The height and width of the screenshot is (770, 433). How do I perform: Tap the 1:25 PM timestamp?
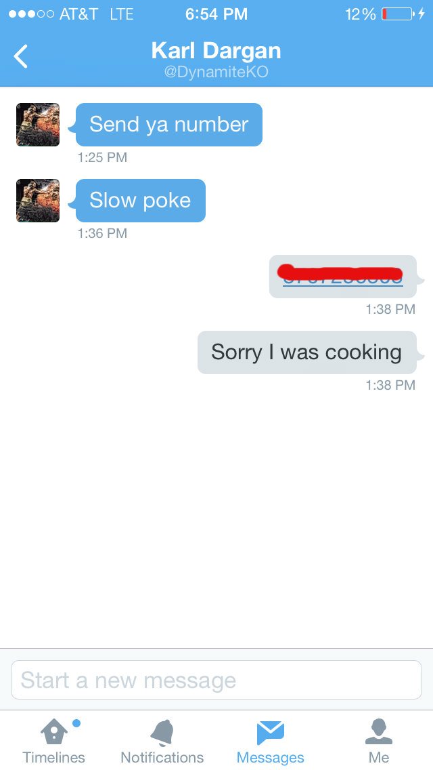(x=102, y=157)
